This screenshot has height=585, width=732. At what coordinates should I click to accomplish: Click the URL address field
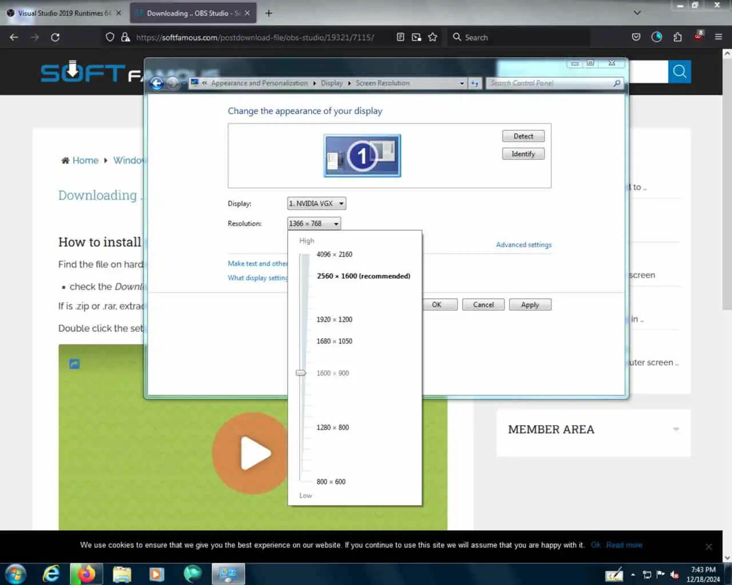click(255, 37)
